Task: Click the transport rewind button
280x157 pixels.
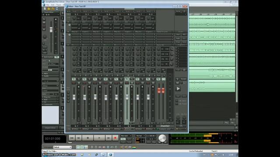Action: click(79, 138)
